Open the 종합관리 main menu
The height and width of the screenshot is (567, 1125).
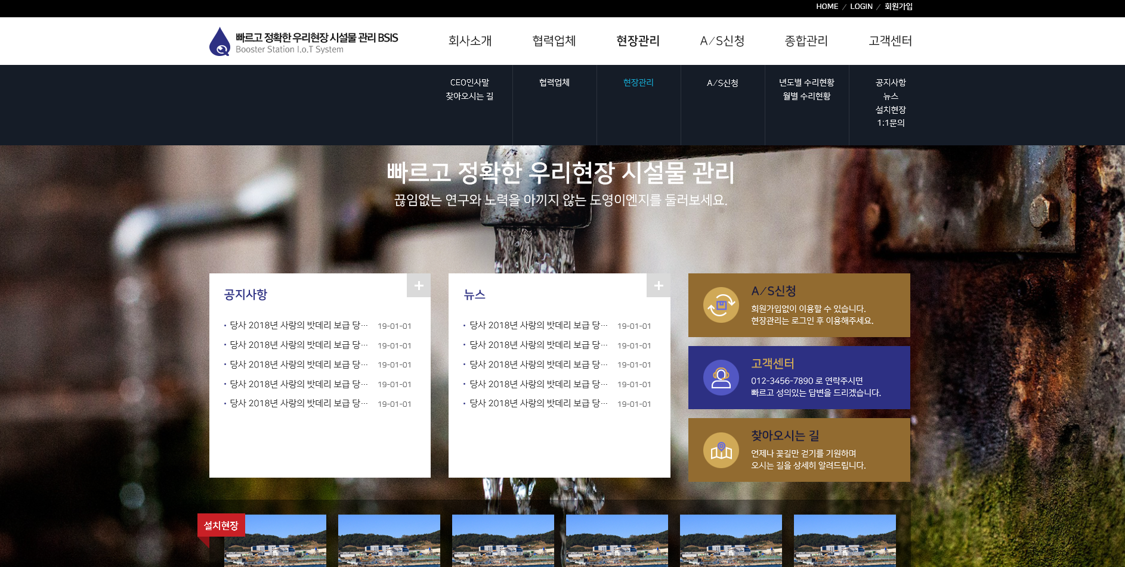pyautogui.click(x=806, y=41)
